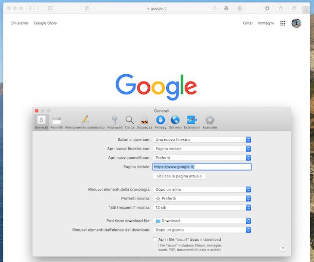This screenshot has height=262, width=314.
Task: Reload the page in address bar
Action: pos(215,8)
